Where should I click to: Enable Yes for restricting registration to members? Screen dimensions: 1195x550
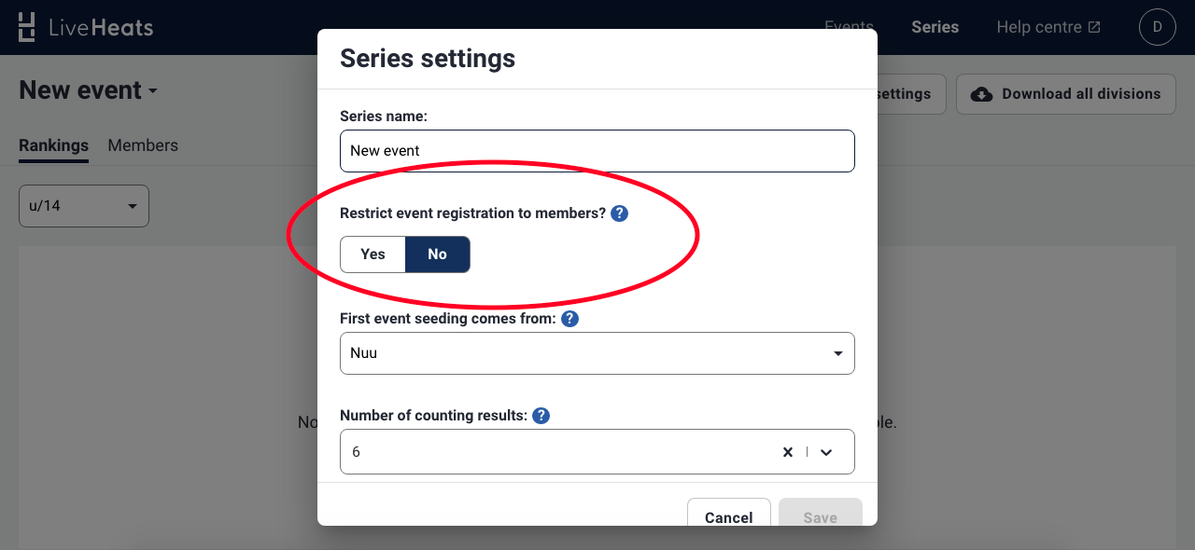point(373,254)
